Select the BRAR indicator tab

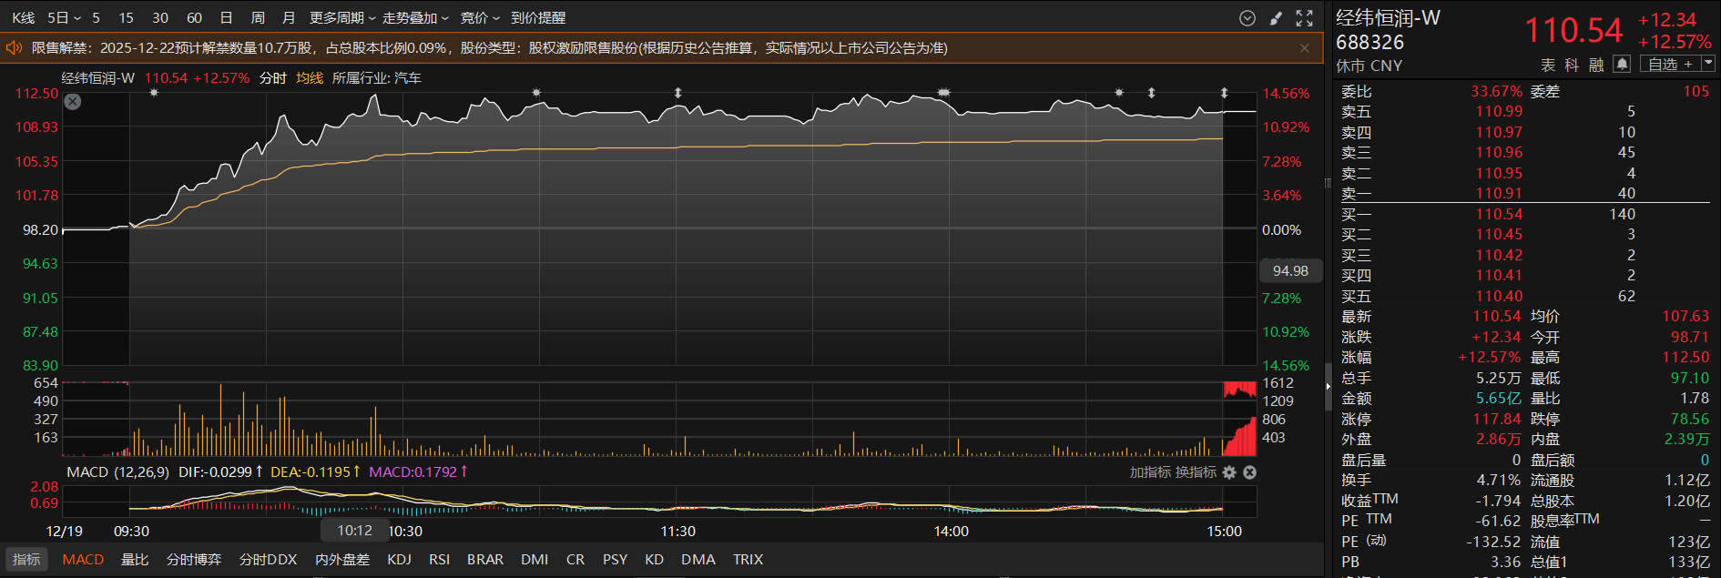[485, 560]
